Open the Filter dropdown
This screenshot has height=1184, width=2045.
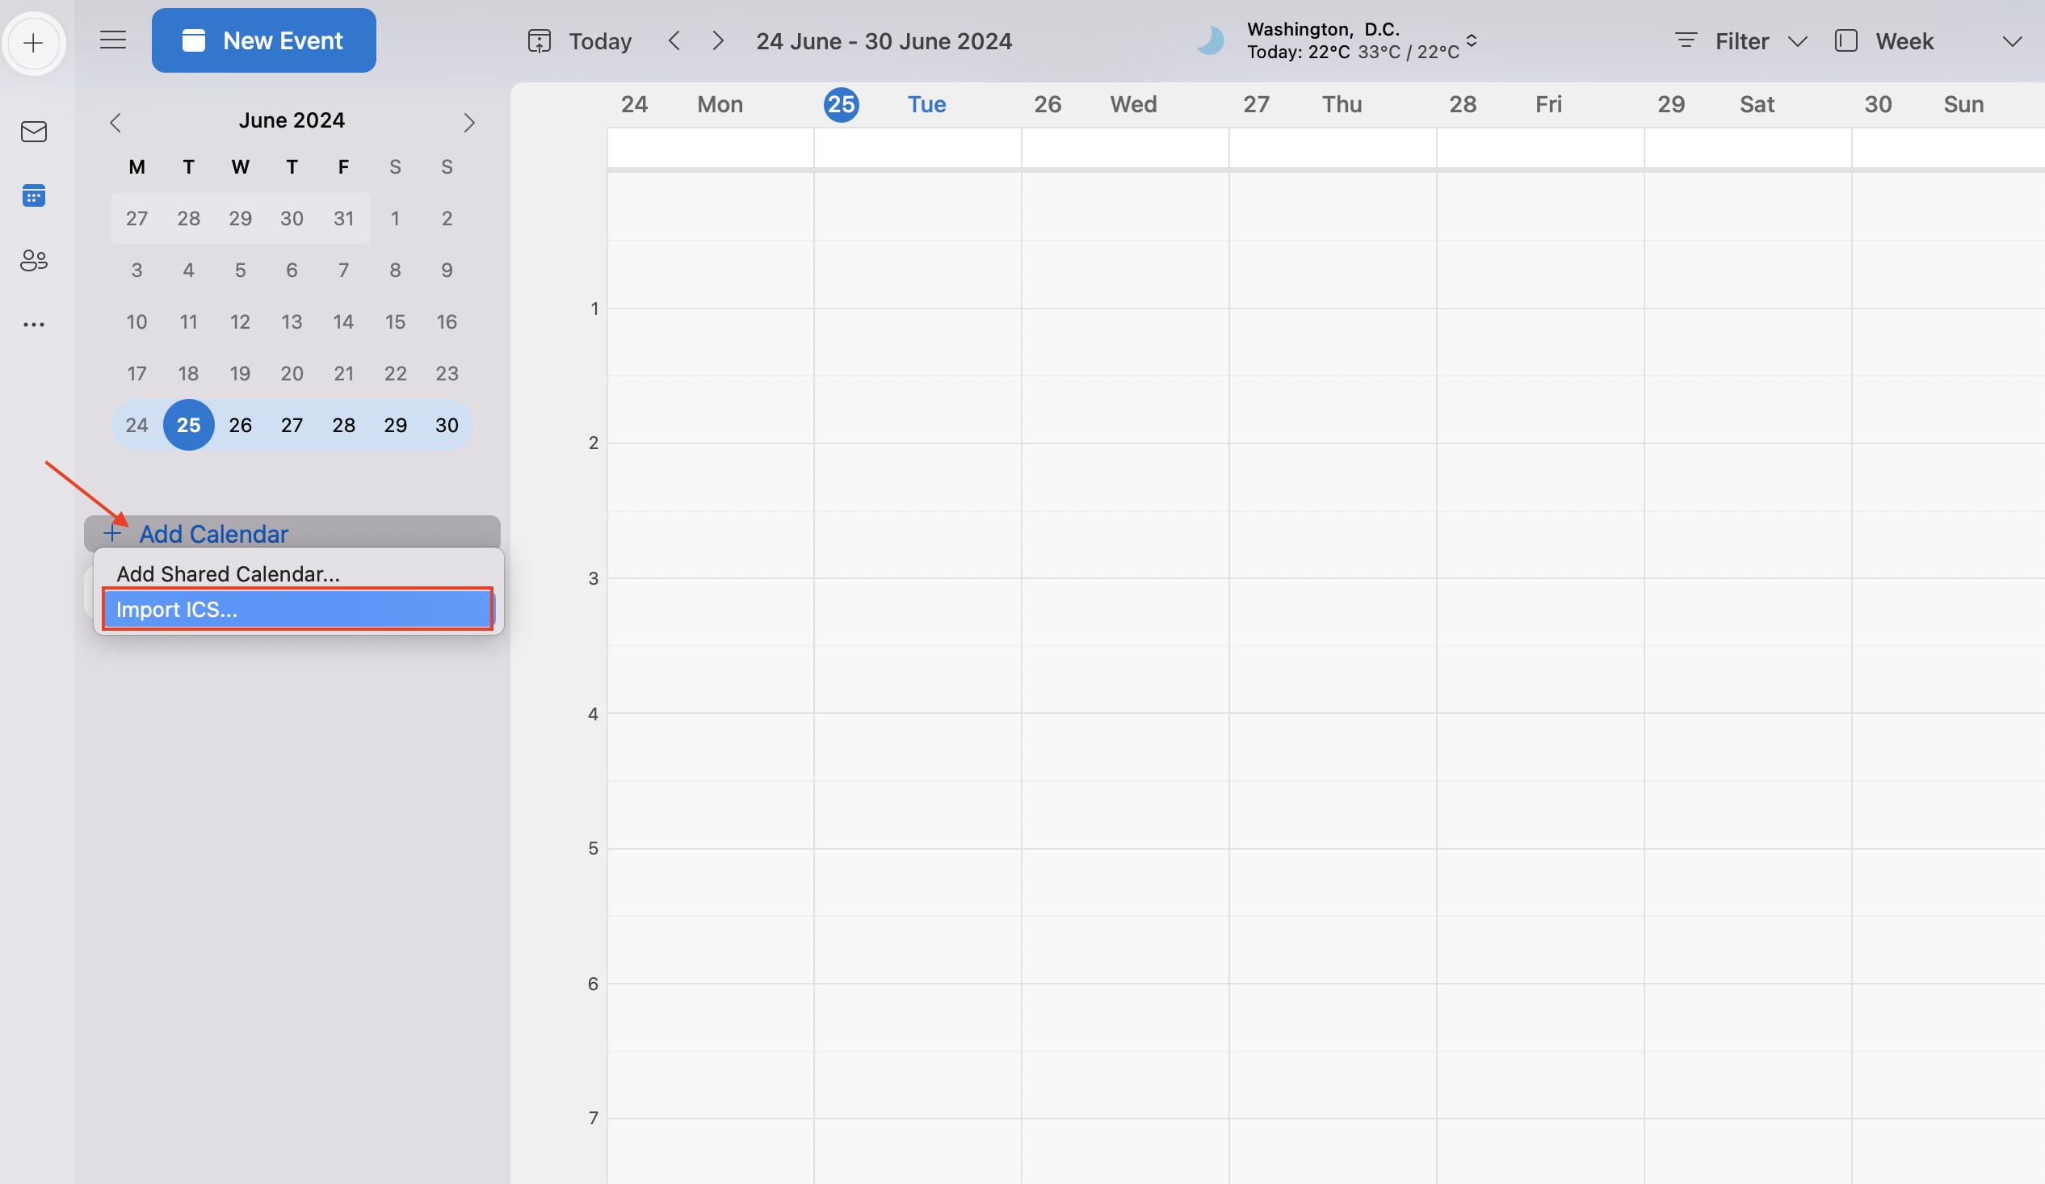1741,40
